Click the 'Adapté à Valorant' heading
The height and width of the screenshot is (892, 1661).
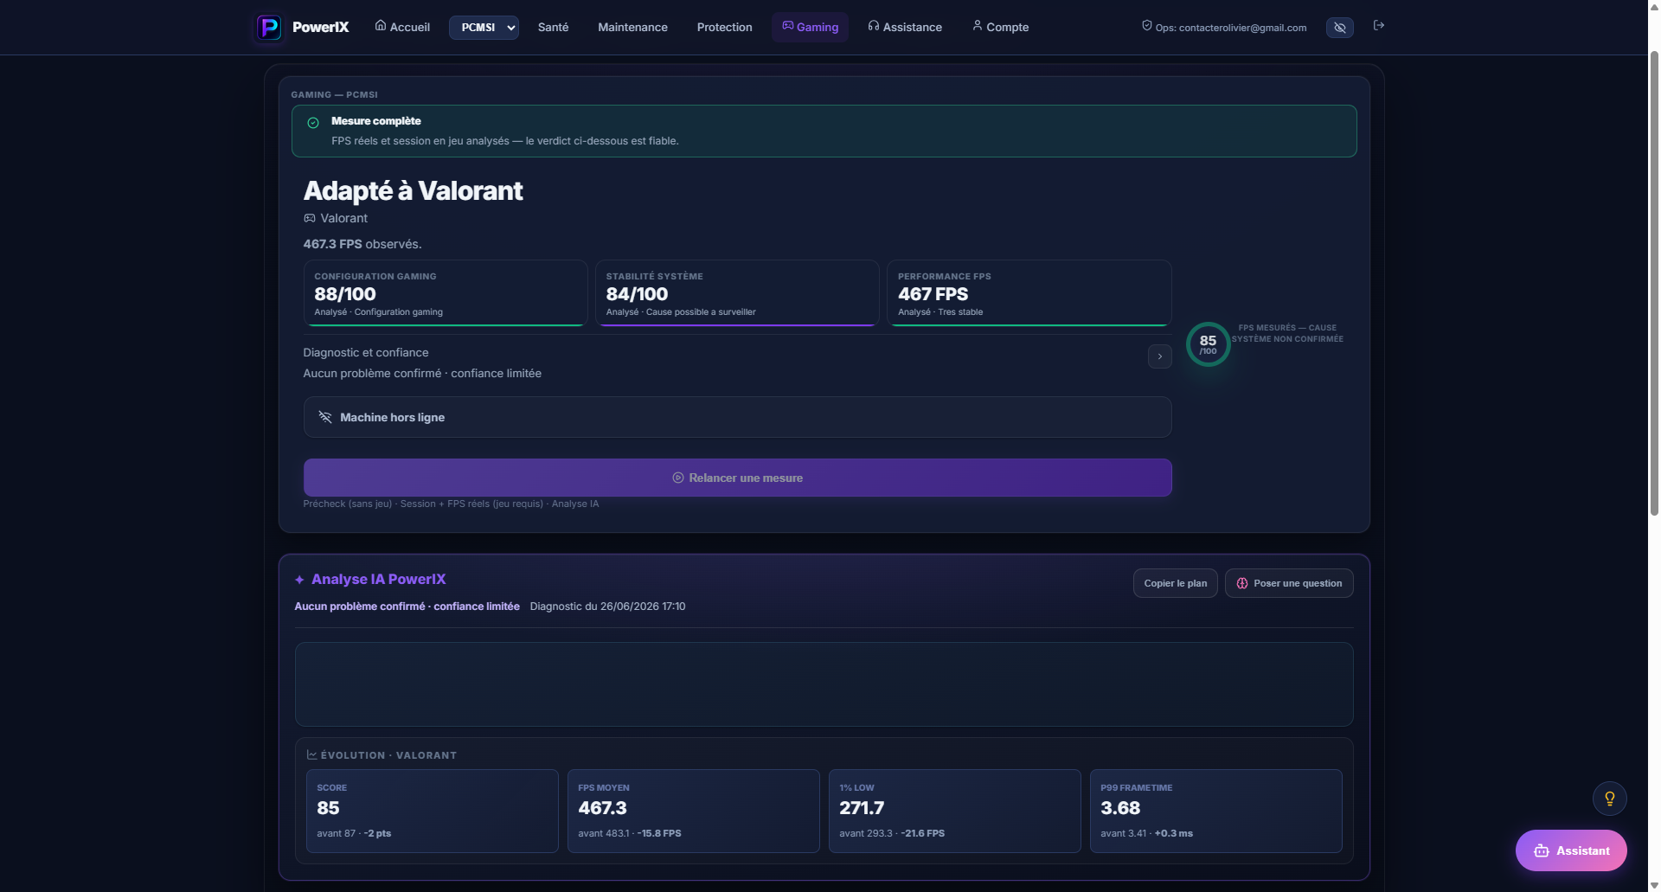pos(413,190)
